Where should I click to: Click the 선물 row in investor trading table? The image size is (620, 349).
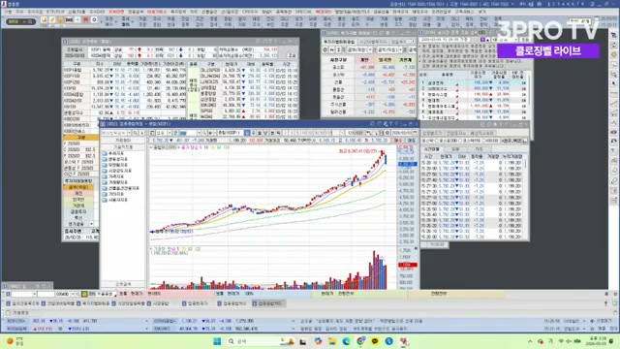369,82
